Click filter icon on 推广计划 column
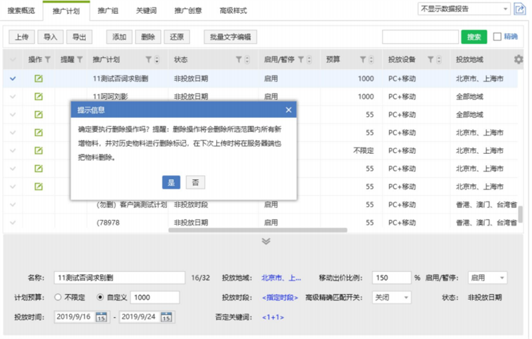Image resolution: width=532 pixels, height=339 pixels. click(148, 60)
